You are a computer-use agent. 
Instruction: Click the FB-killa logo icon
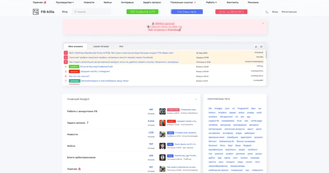pyautogui.click(x=36, y=12)
